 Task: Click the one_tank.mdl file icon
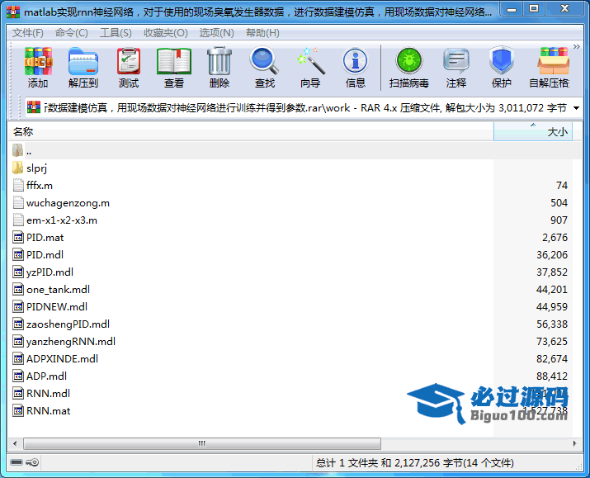(18, 290)
